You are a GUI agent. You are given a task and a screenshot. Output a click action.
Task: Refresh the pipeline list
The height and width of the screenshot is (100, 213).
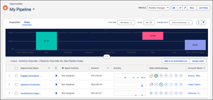[180, 8]
